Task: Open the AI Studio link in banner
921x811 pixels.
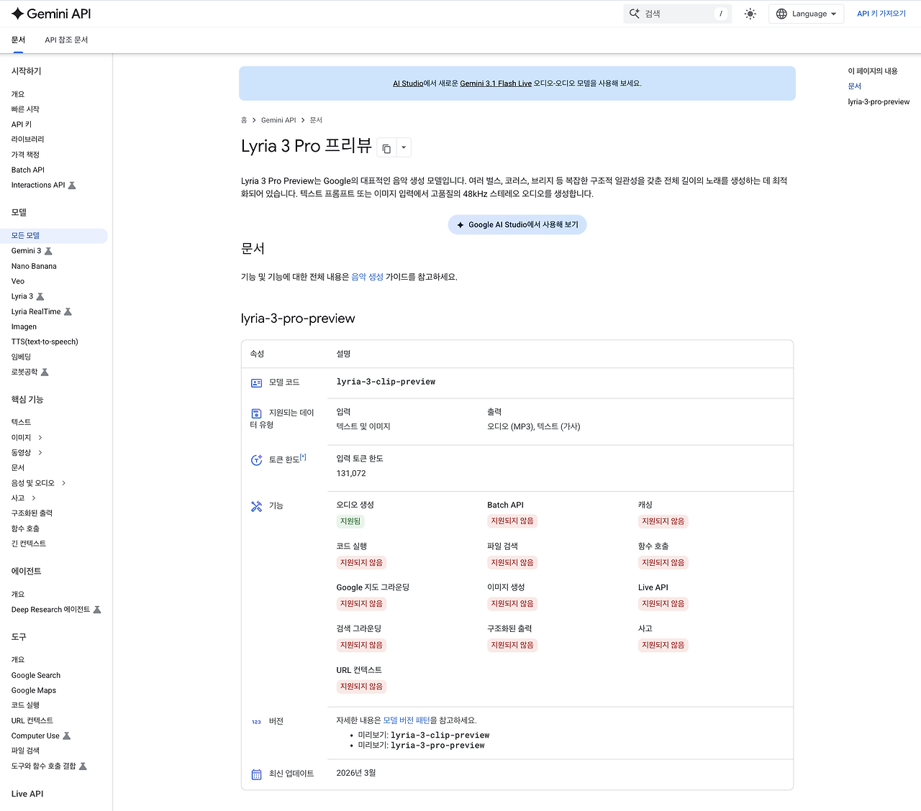Action: click(x=408, y=83)
